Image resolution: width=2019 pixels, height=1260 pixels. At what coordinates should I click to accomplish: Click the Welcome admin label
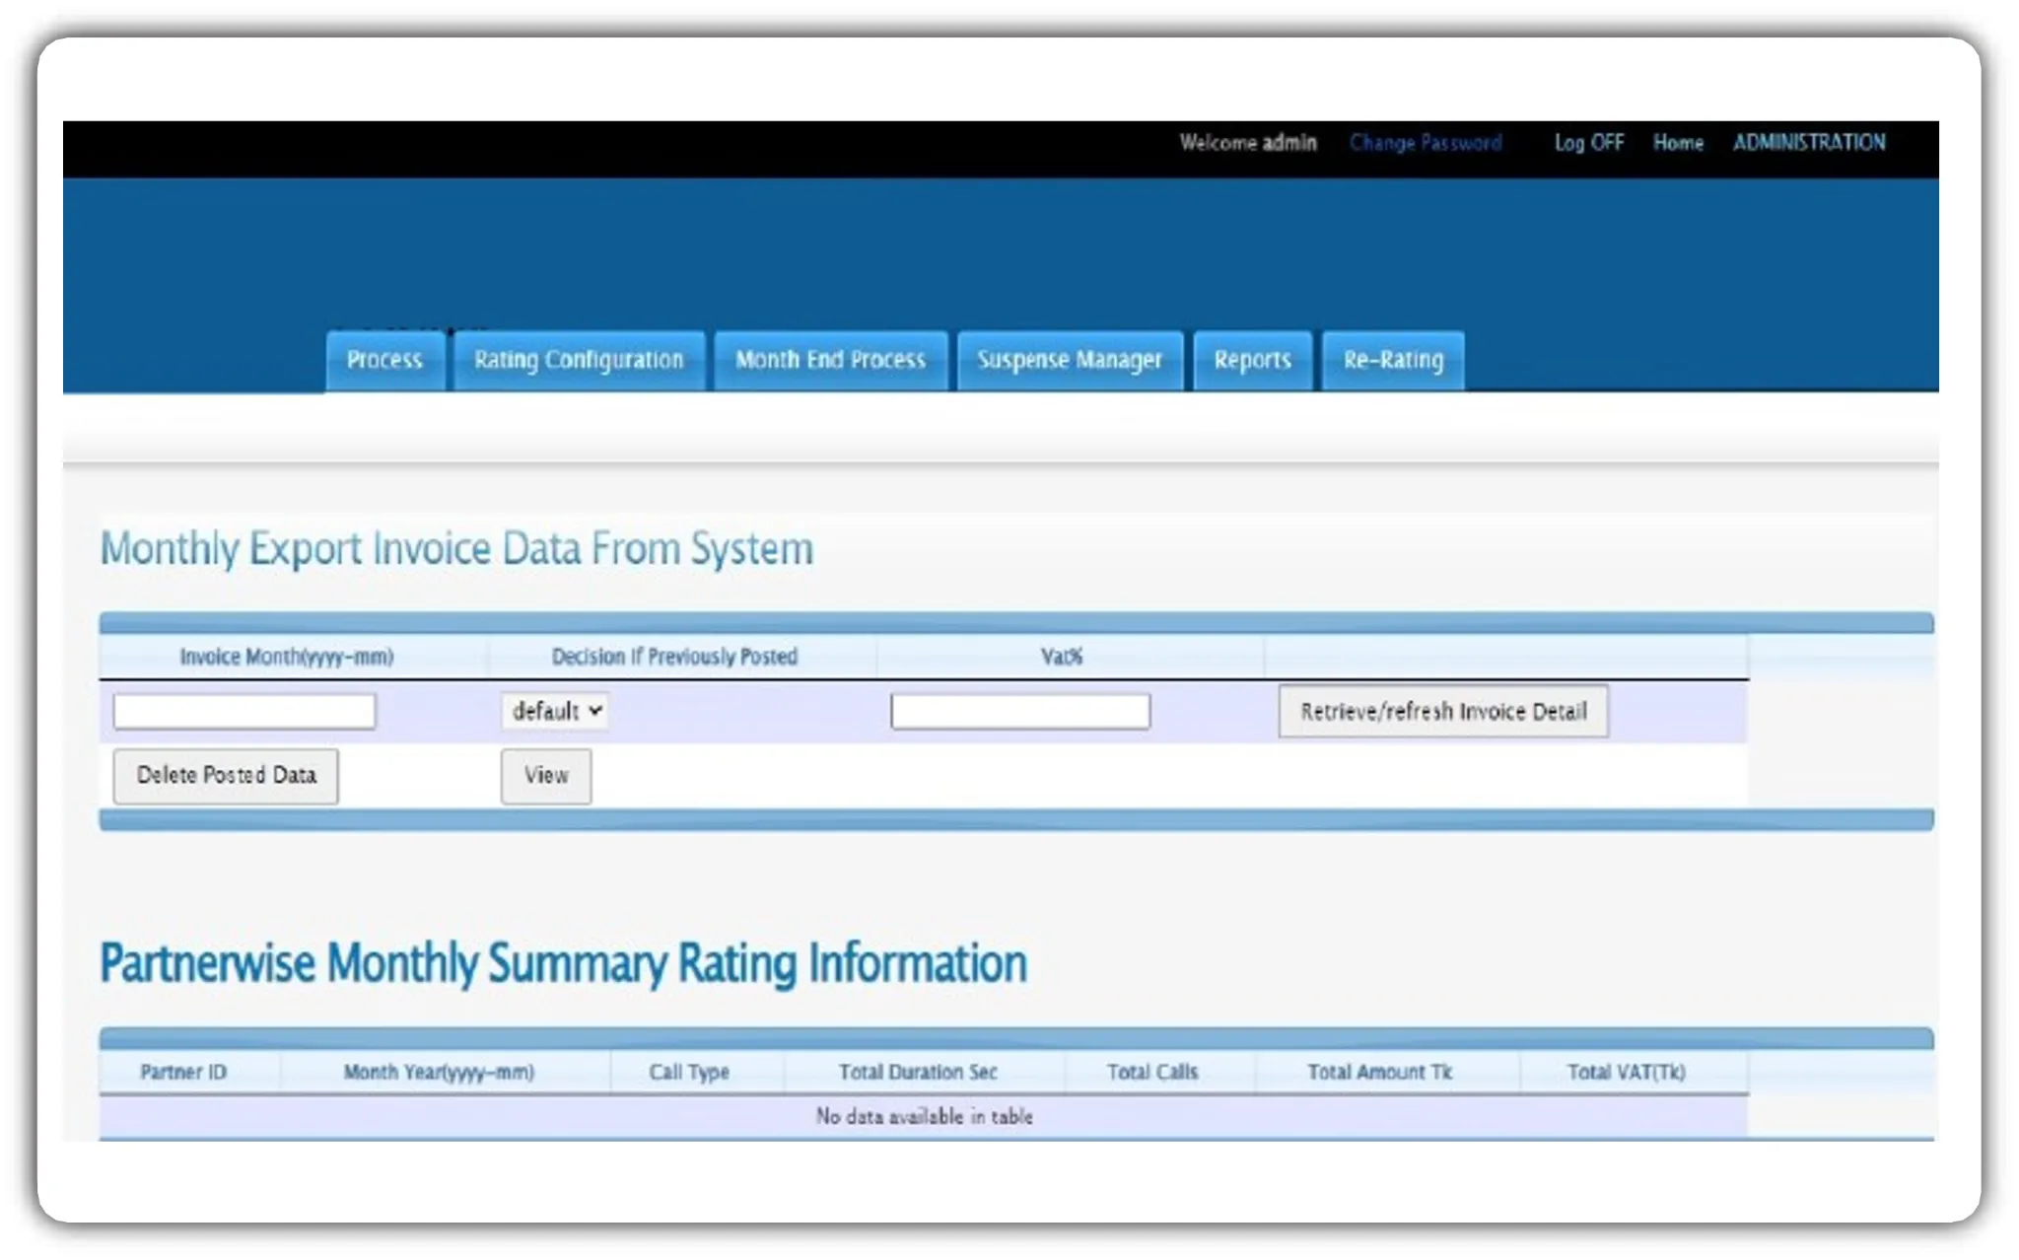tap(1248, 143)
